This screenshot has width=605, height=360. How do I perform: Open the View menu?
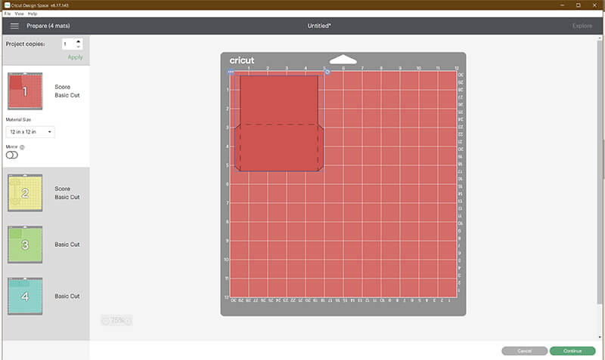(20, 14)
